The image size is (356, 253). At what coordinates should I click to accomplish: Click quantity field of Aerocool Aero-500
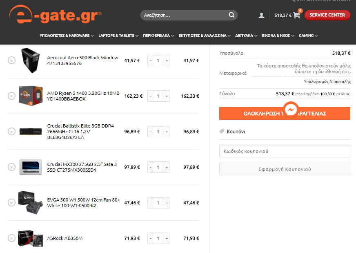[158, 60]
